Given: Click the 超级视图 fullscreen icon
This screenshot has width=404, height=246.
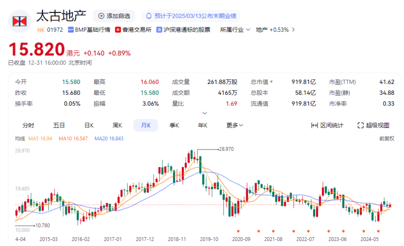Looking at the screenshot, I should [x=361, y=126].
